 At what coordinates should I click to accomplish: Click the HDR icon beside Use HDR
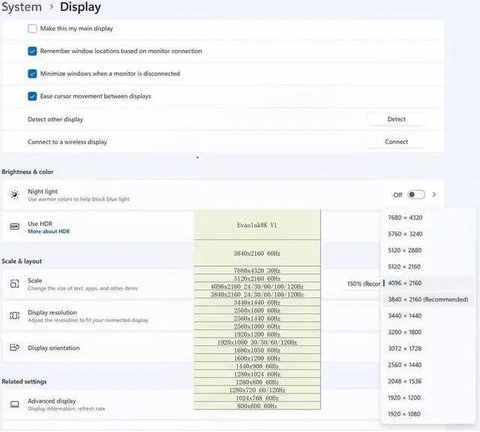point(14,227)
